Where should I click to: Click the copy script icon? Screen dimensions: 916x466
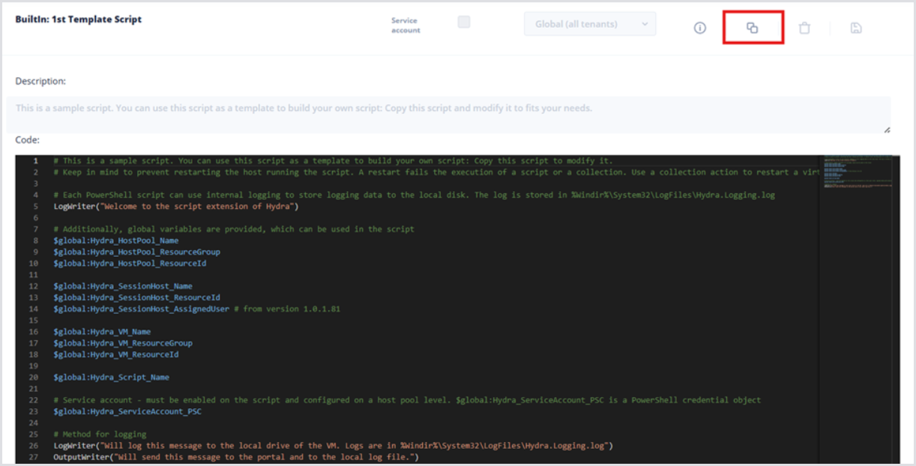[x=752, y=28]
